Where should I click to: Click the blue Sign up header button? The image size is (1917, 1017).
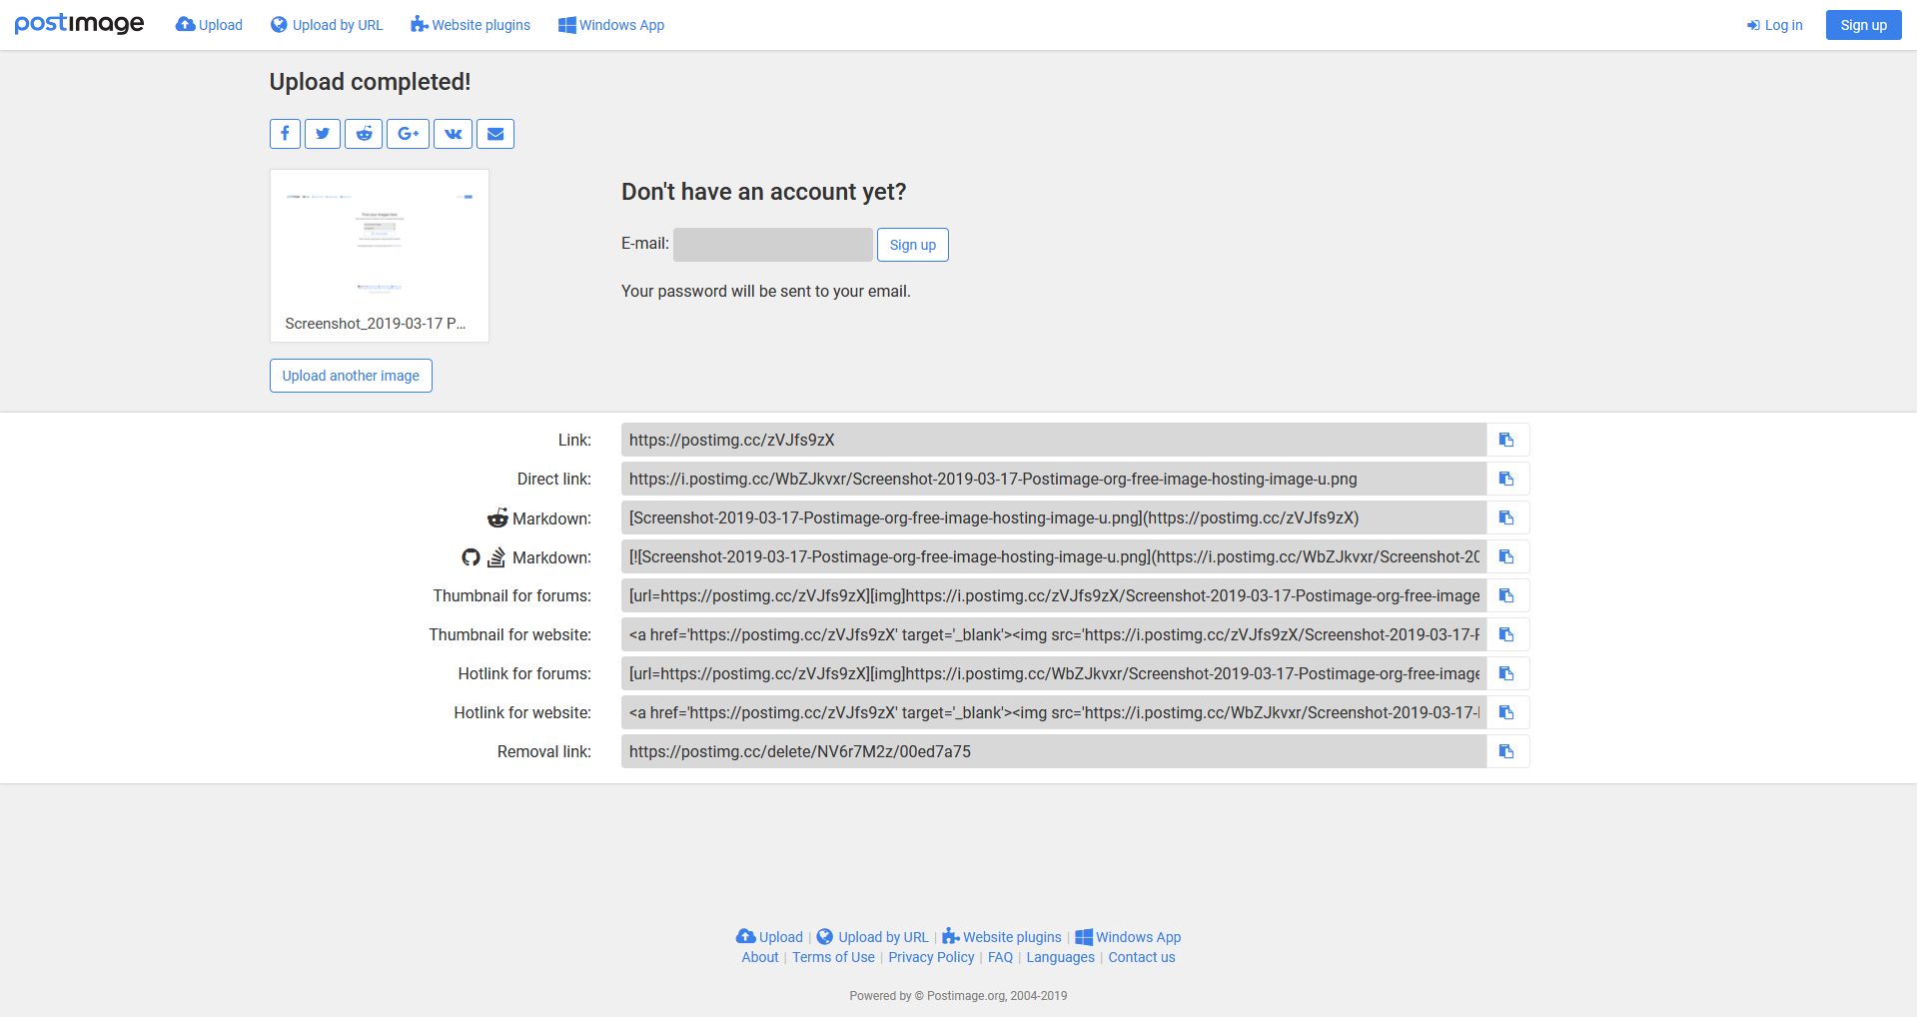1864,25
